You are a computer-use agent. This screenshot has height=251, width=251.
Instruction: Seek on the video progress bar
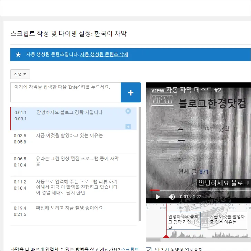pos(200,190)
